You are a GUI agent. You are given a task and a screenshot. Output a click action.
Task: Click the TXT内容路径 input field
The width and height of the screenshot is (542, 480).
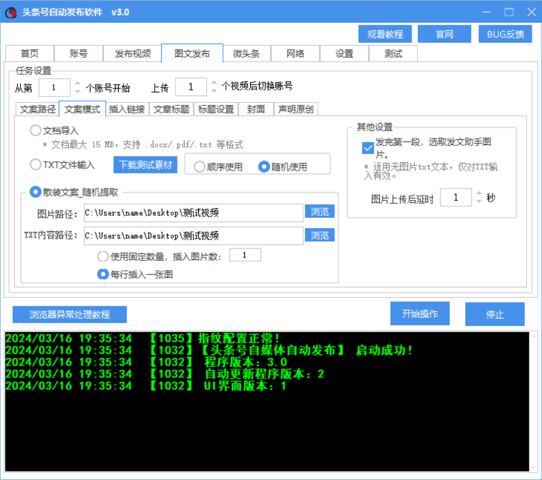tap(193, 236)
